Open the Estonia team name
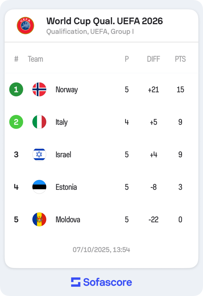 (x=66, y=187)
